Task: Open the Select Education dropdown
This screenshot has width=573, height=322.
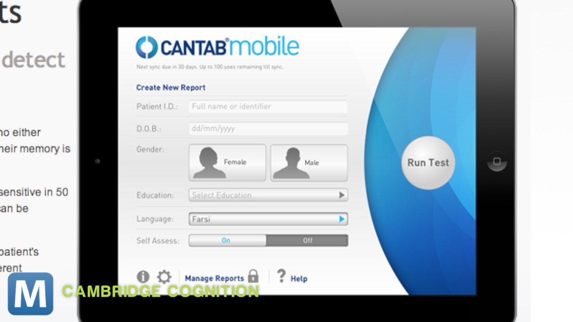Action: pos(268,195)
